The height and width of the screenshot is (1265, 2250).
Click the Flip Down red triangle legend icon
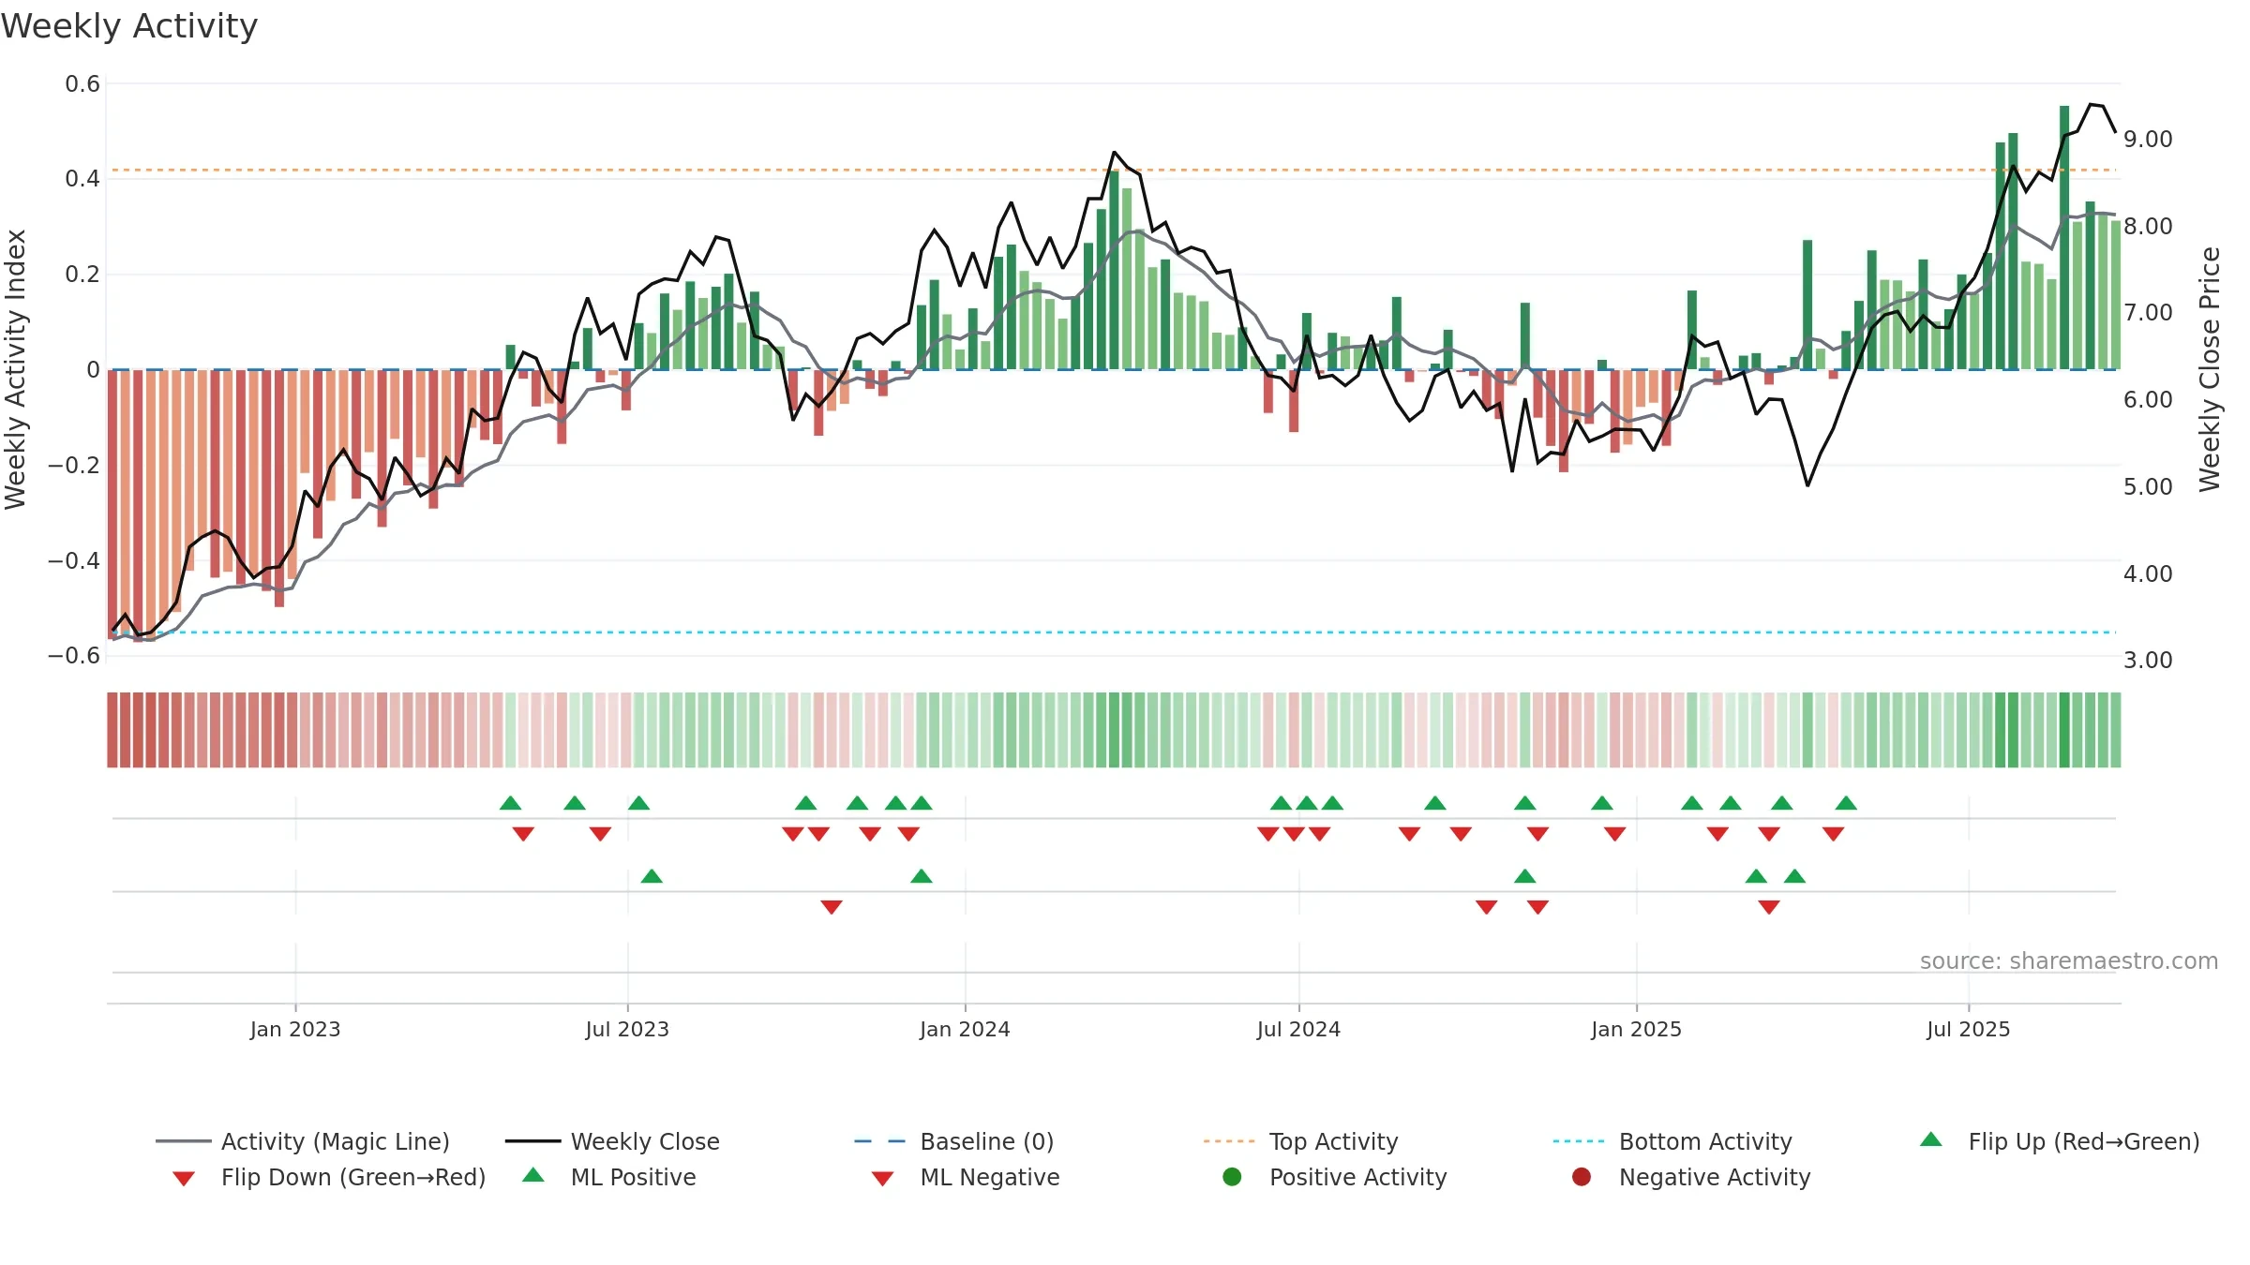184,1179
